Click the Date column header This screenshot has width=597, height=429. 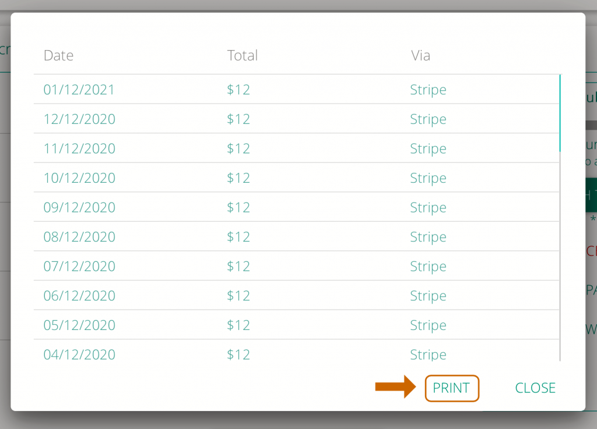58,55
